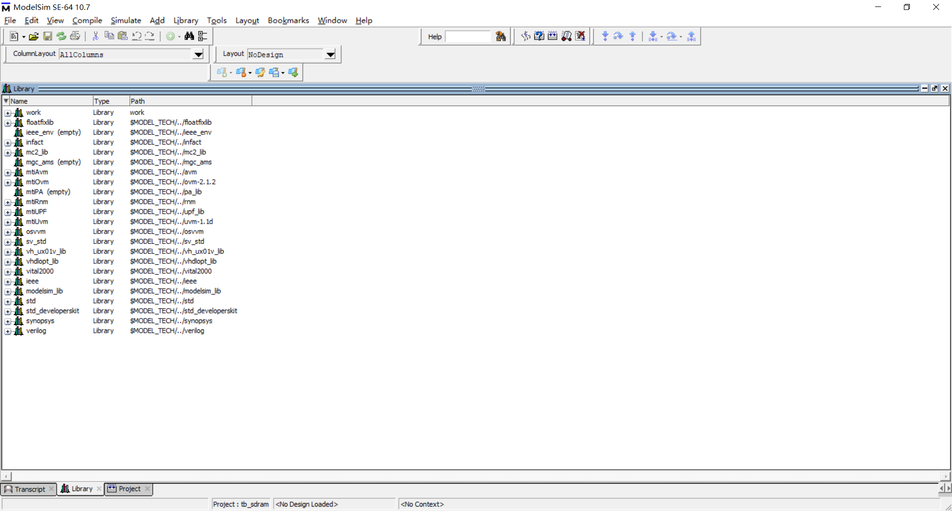Select the mtiUvm library row
The image size is (952, 511).
click(x=37, y=222)
